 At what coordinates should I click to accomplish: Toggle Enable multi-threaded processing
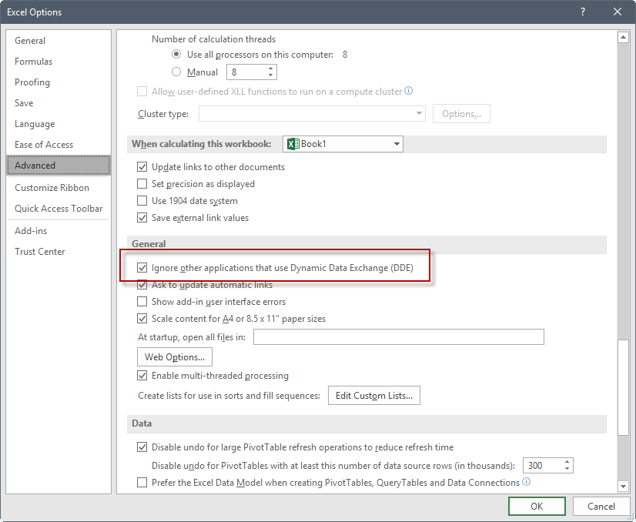(x=142, y=376)
